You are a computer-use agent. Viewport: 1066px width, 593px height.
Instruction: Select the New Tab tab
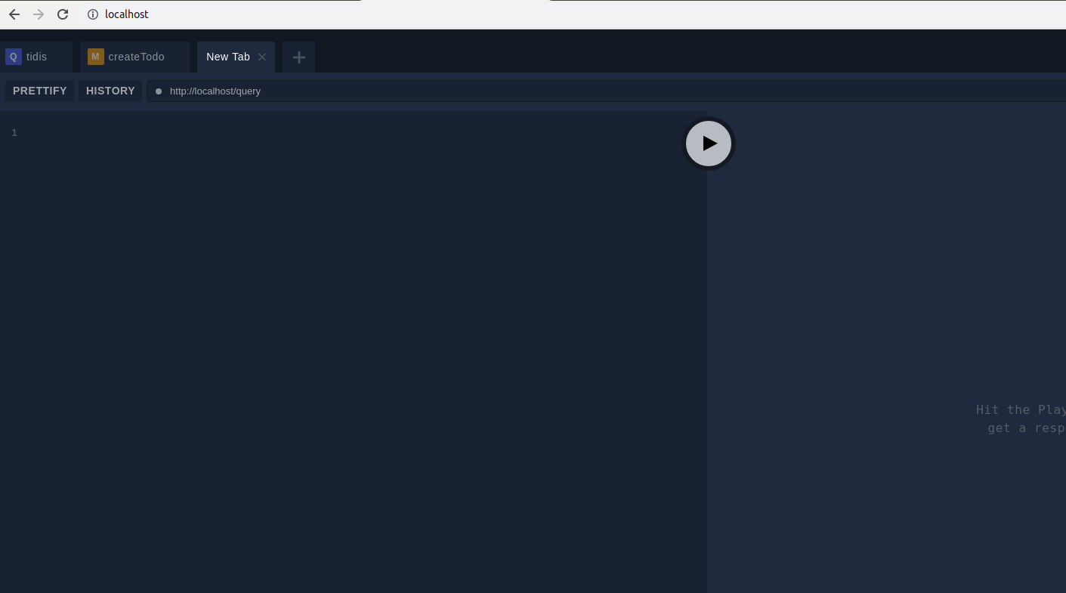pyautogui.click(x=227, y=56)
